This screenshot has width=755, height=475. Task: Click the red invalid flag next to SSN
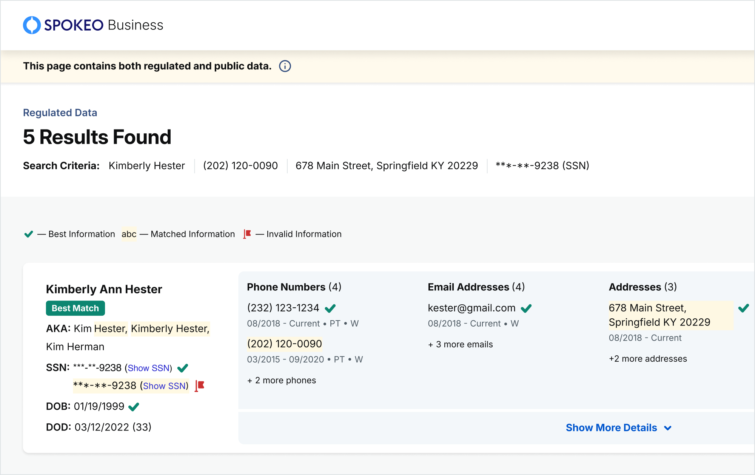tap(200, 386)
